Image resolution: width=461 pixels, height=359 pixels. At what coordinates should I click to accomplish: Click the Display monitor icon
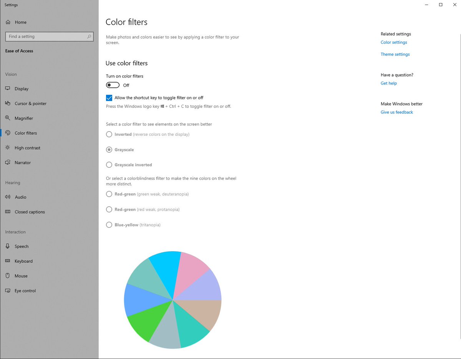tap(8, 88)
